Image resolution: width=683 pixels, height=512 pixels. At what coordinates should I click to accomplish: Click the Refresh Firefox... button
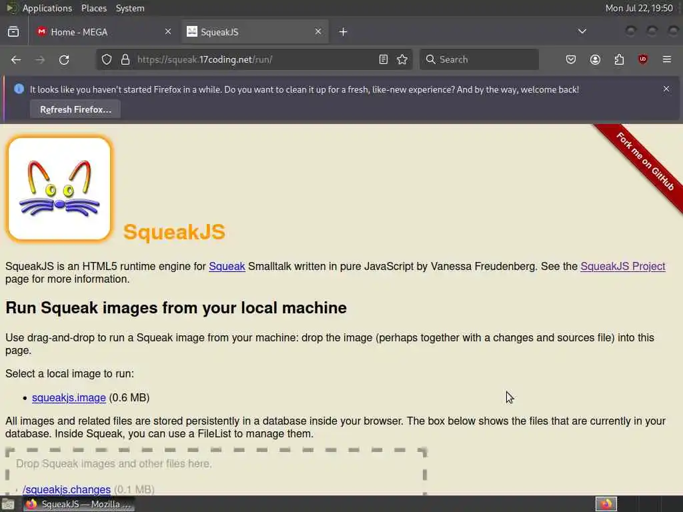point(75,109)
